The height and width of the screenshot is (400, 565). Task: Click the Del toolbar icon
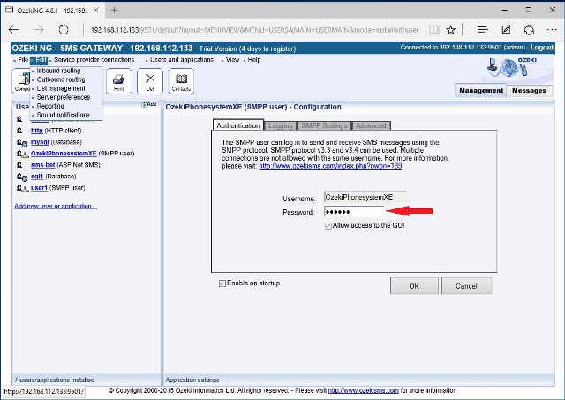(x=150, y=81)
